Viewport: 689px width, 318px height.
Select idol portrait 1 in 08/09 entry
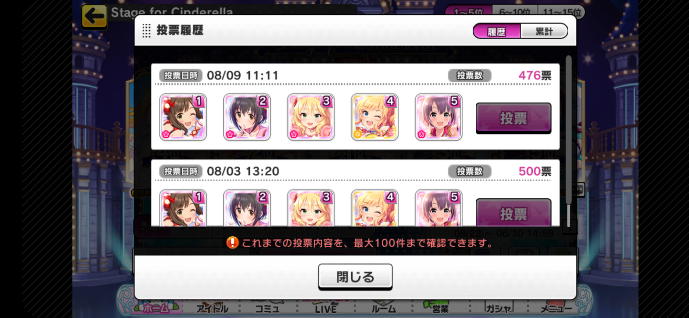click(183, 117)
